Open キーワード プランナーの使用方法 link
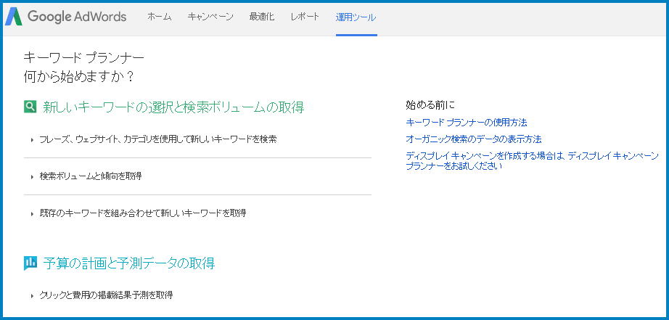This screenshot has height=320, width=669. point(467,123)
